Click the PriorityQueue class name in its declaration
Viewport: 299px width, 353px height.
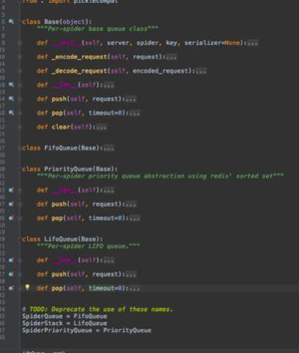[x=68, y=169]
